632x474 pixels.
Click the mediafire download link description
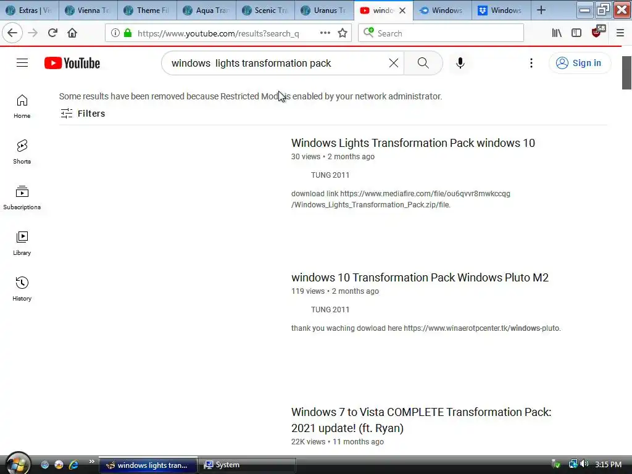click(x=401, y=199)
